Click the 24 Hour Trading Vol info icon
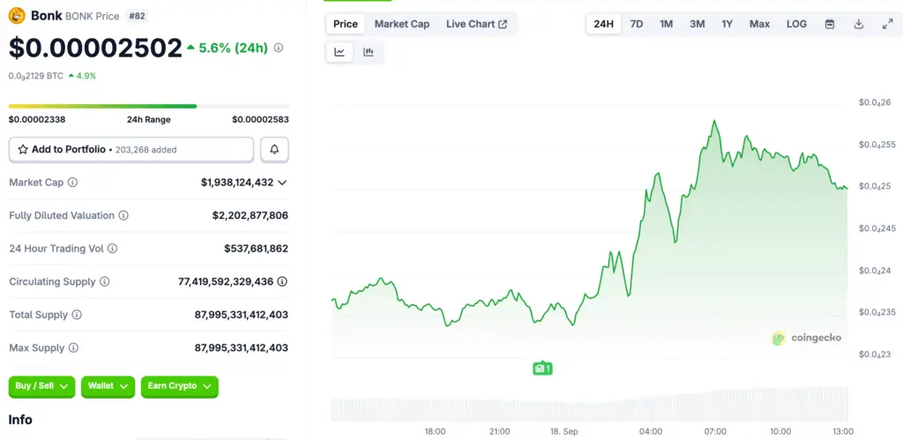Screen dimensions: 903x440 (x=112, y=249)
